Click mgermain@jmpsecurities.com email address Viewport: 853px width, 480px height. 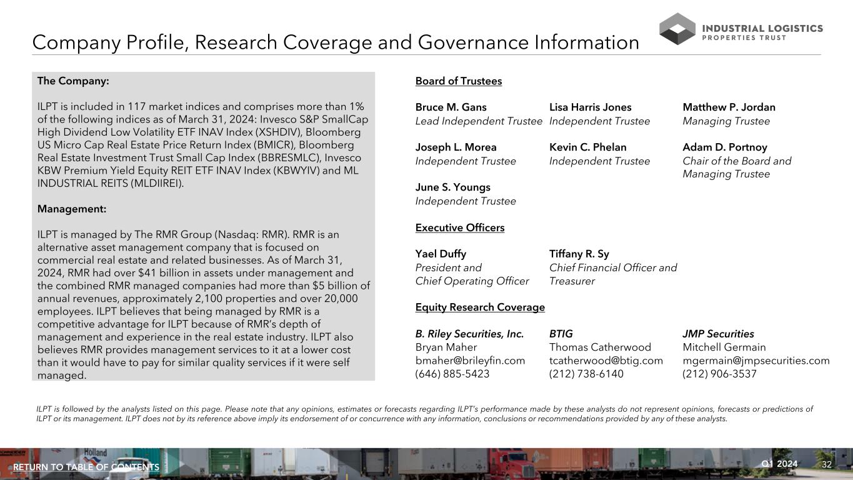[756, 361]
